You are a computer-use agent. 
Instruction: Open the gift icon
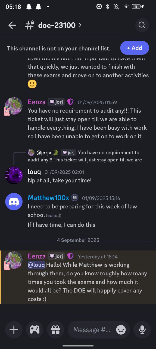coord(55,330)
